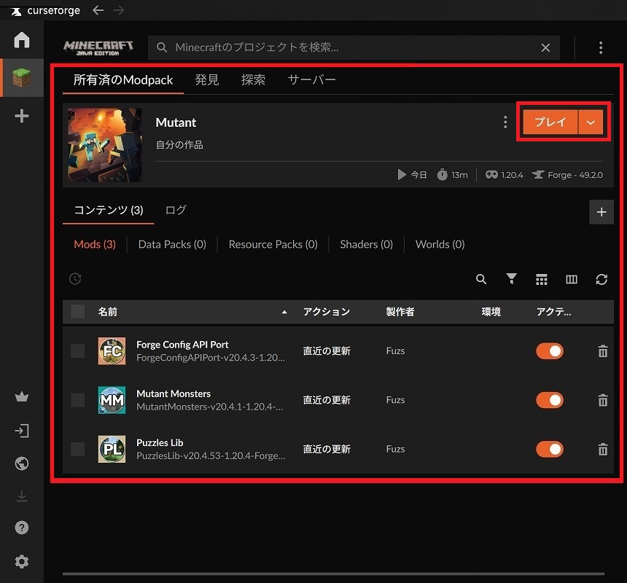
Task: Delete Mutant Monsters using its trash icon
Action: tap(603, 400)
